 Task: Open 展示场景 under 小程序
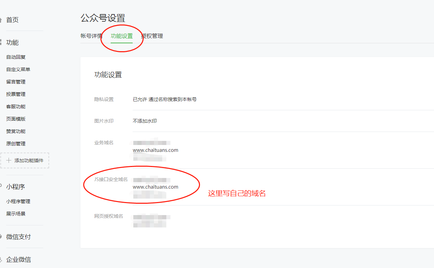pos(16,214)
